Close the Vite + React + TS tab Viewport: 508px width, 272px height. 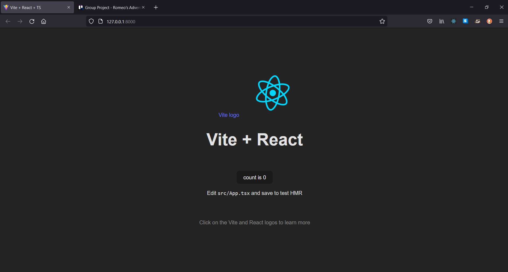69,7
